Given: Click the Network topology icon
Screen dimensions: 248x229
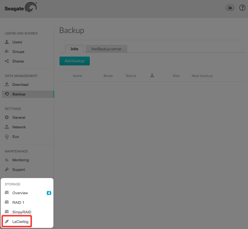Looking at the screenshot, I should tap(7, 127).
